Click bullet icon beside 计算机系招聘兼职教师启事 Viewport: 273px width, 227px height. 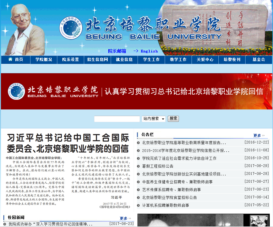(x=138, y=205)
